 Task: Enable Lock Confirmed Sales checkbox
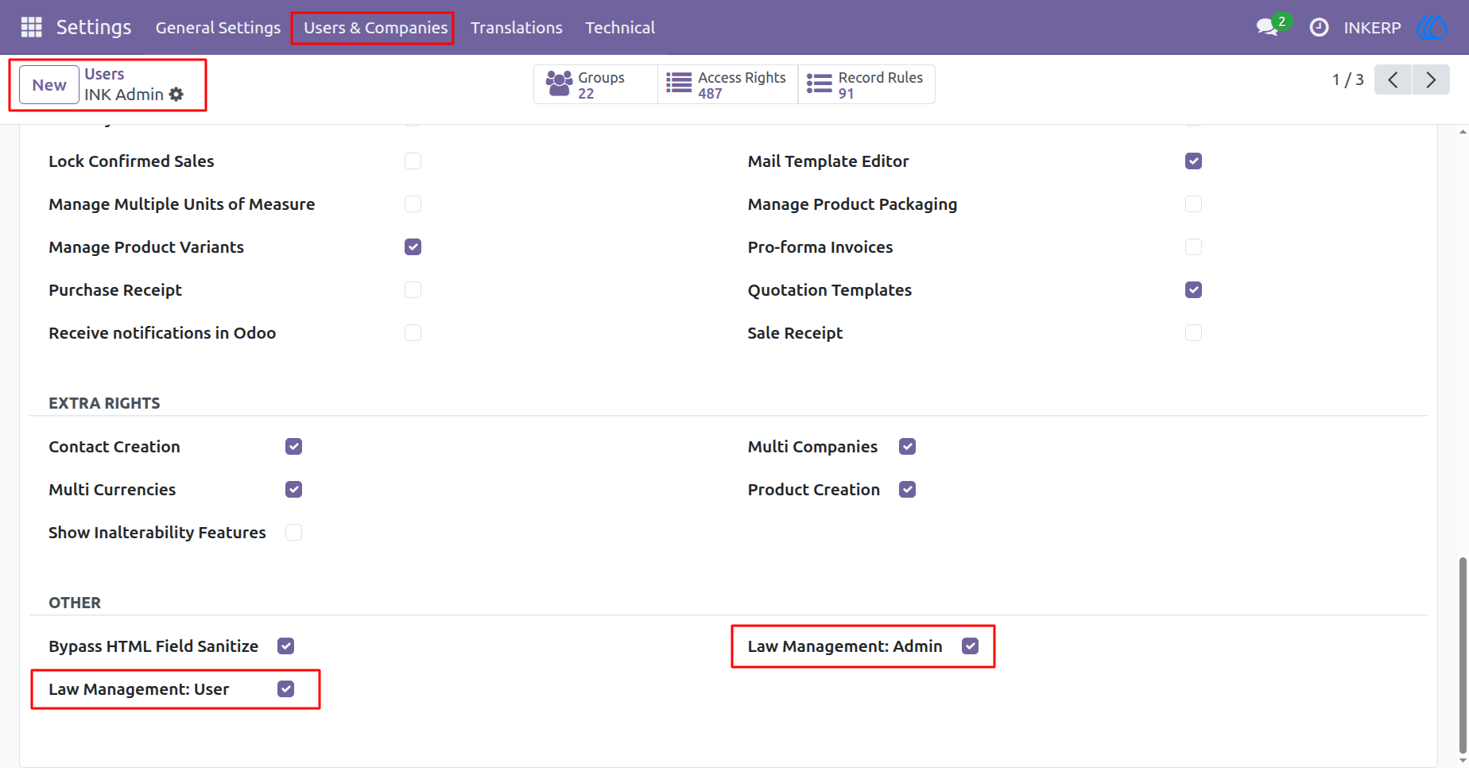pos(413,161)
